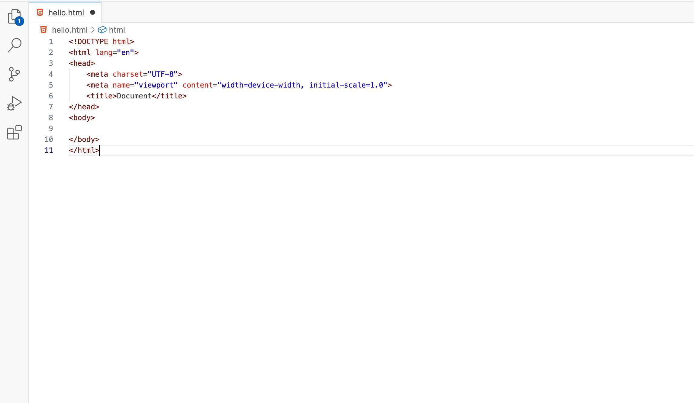The image size is (694, 403).
Task: Click the badge showing 1 on Explorer icon
Action: pyautogui.click(x=19, y=21)
